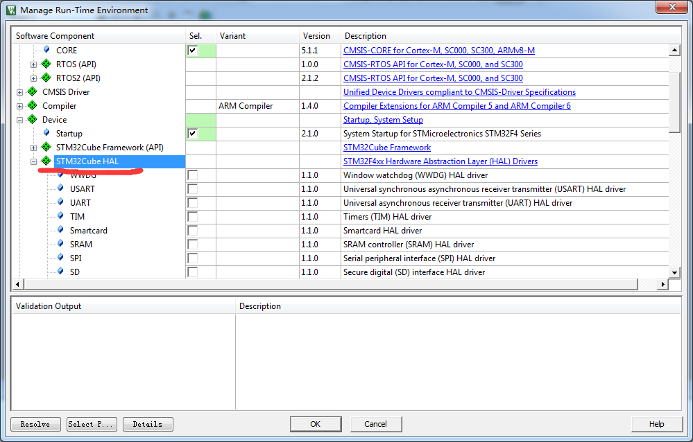
Task: Open the Unified Device Drivers CMSIS-Driver link
Action: (459, 92)
